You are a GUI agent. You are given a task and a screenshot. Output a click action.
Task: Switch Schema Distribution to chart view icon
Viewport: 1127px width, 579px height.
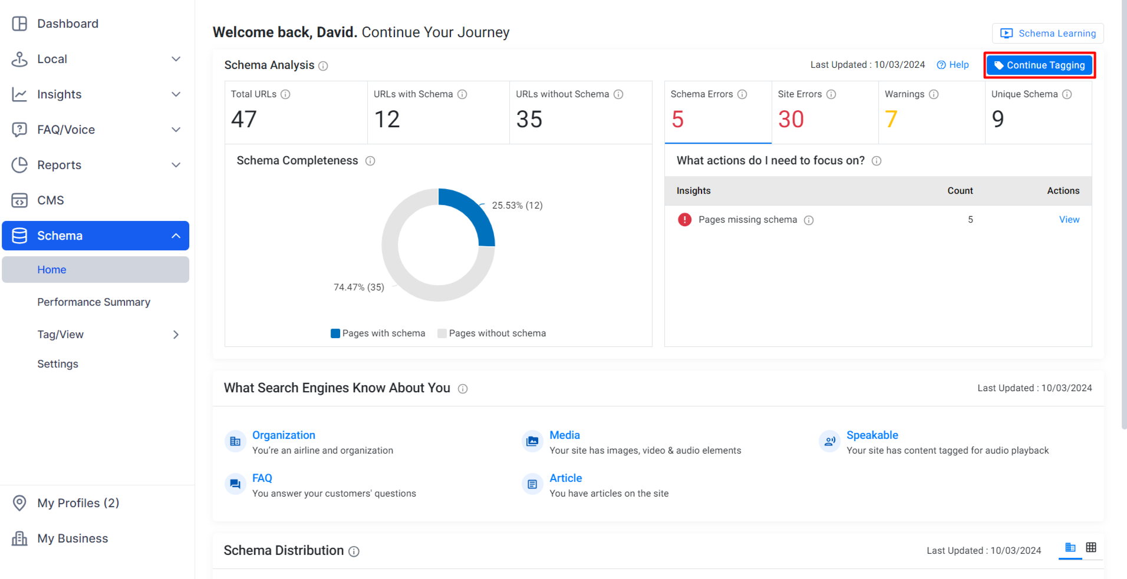pos(1070,548)
